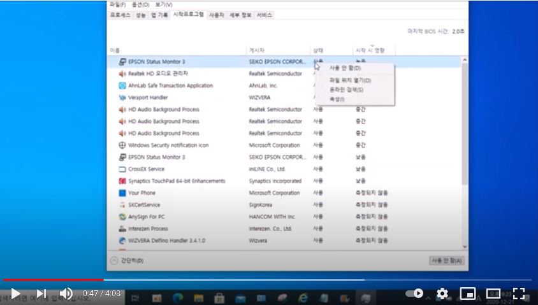Switch to the 서비스 tab

point(264,15)
